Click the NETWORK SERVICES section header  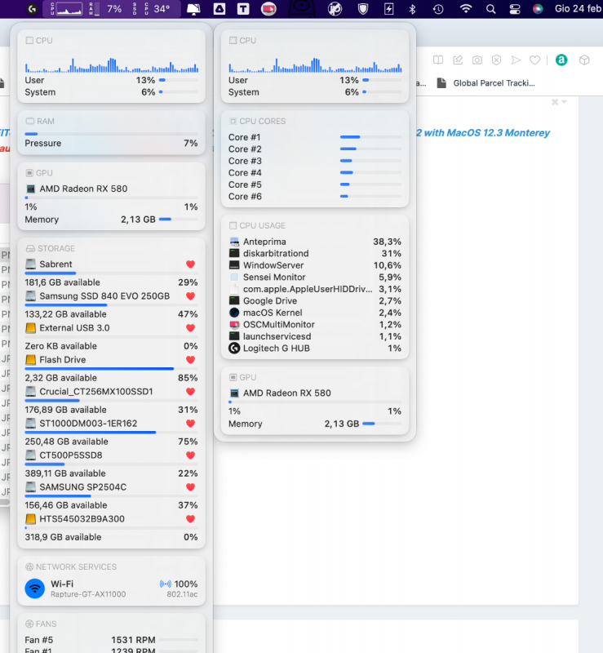coord(71,566)
